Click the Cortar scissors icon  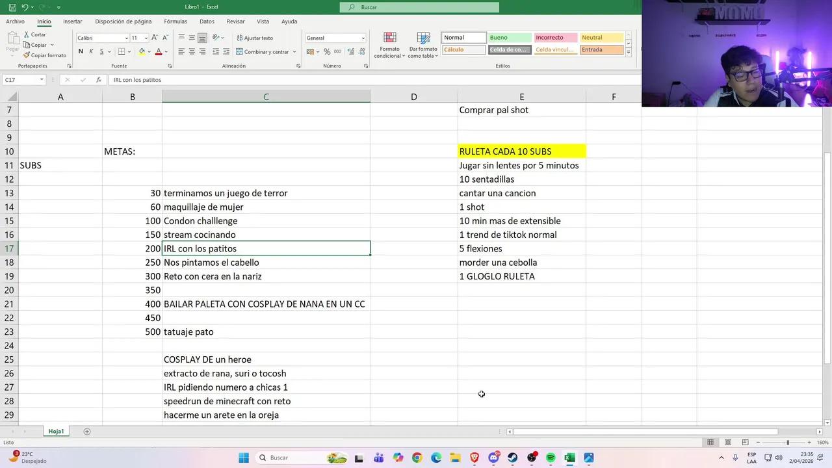pos(27,34)
